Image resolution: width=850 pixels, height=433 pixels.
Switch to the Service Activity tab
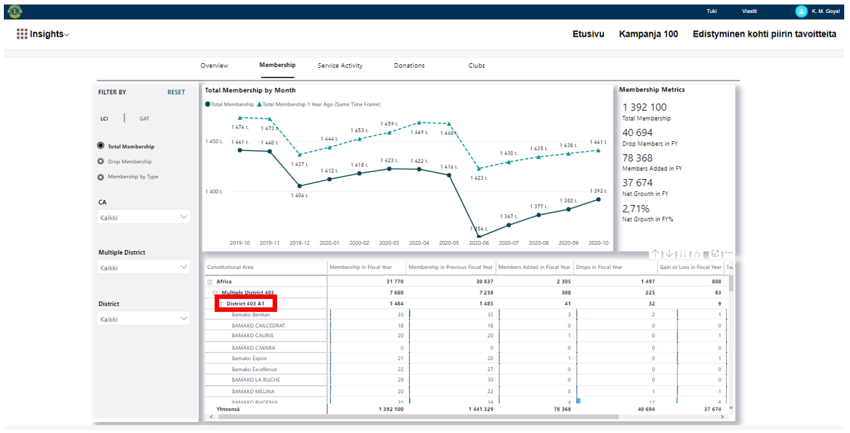coord(340,66)
